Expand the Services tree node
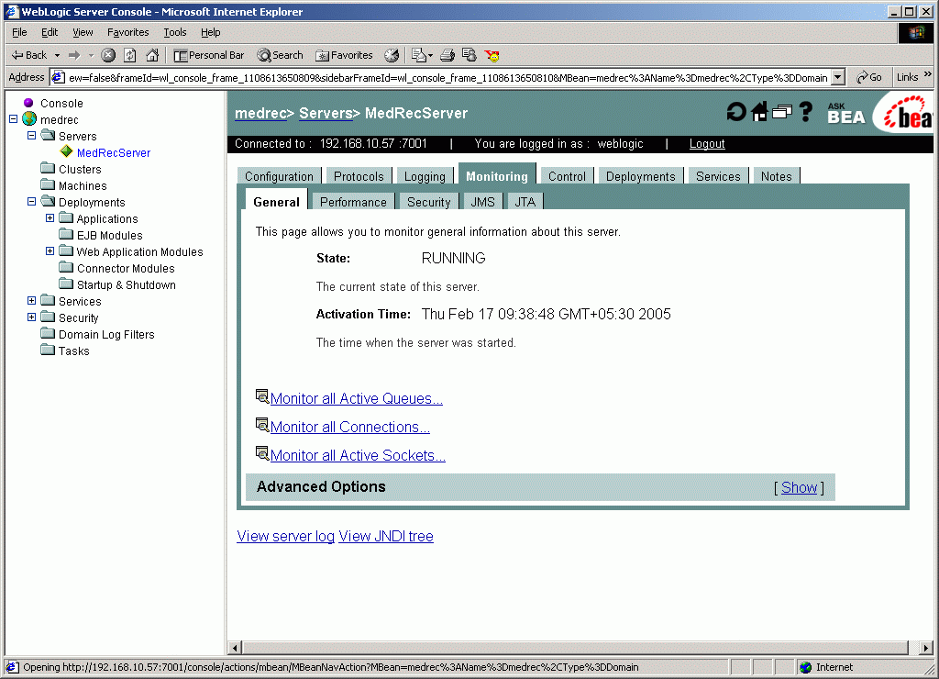The image size is (939, 679). 32,300
